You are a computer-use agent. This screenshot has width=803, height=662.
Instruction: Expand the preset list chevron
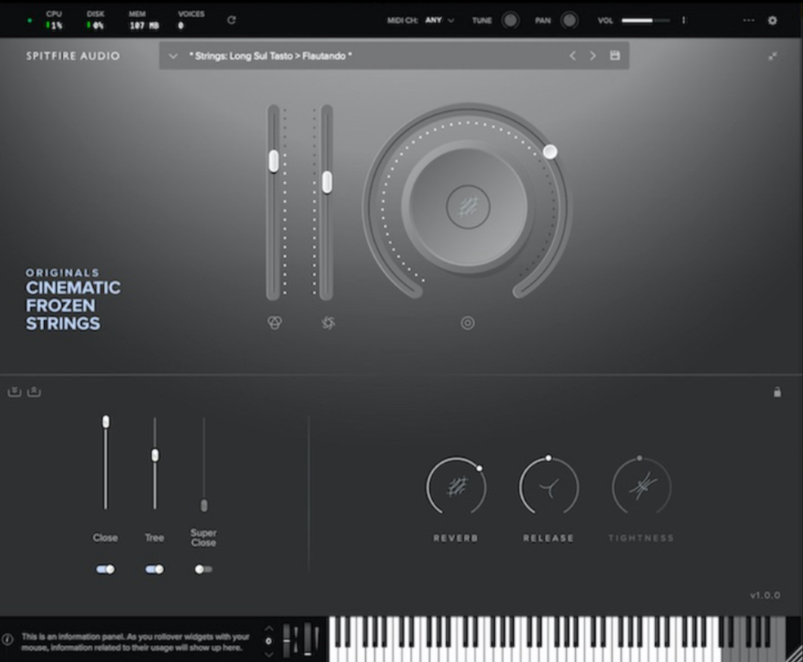172,56
